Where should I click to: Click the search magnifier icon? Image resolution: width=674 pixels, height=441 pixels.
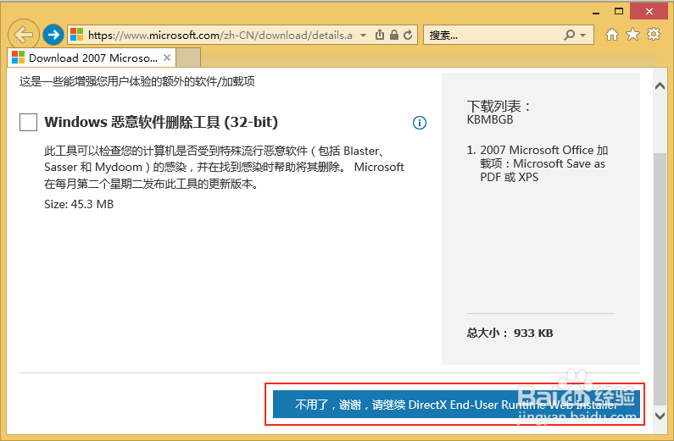pos(569,35)
